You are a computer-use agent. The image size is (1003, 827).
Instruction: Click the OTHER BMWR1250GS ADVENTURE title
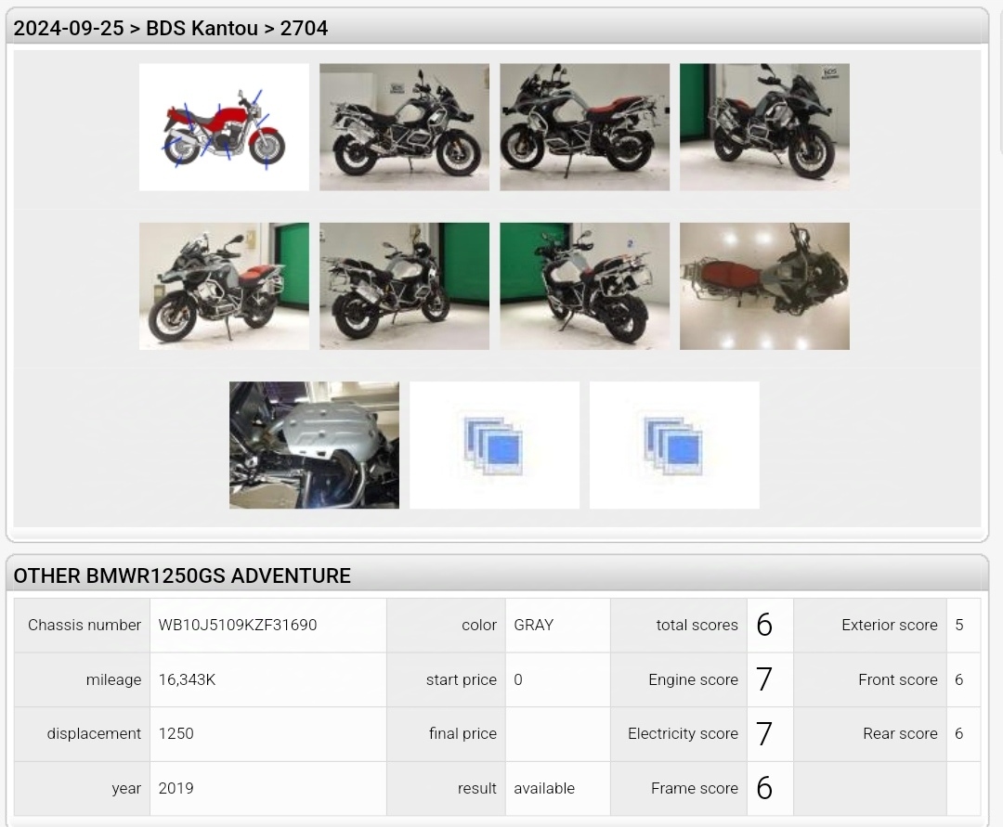[x=182, y=575]
